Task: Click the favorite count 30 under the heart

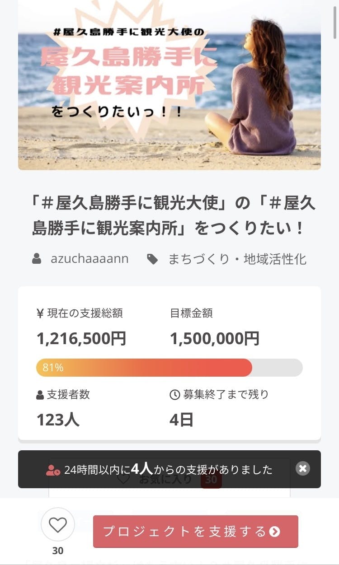Action: coord(58,551)
